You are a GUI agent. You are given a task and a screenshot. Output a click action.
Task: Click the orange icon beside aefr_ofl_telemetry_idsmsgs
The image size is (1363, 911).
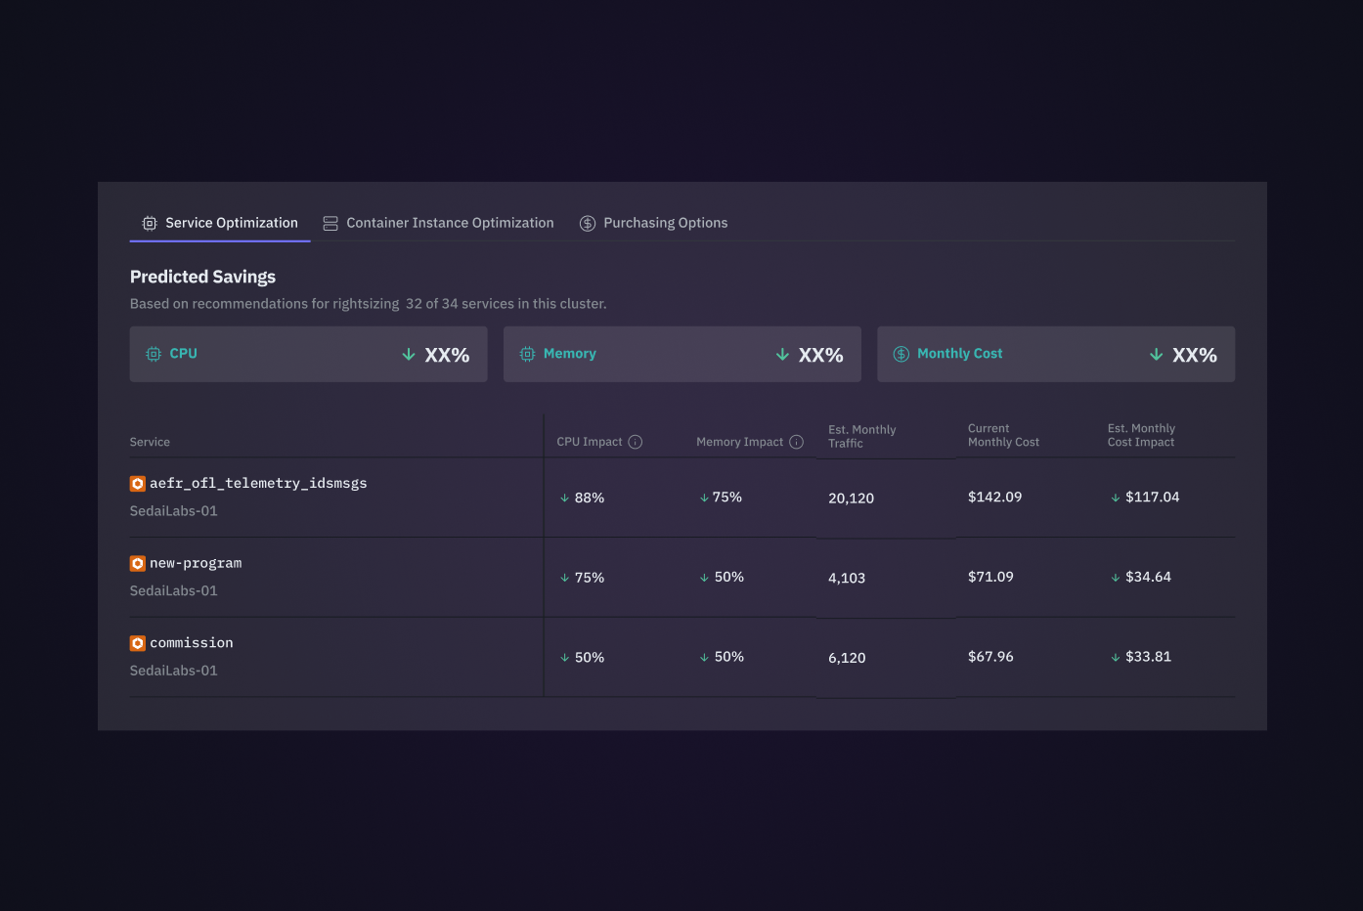pos(138,484)
